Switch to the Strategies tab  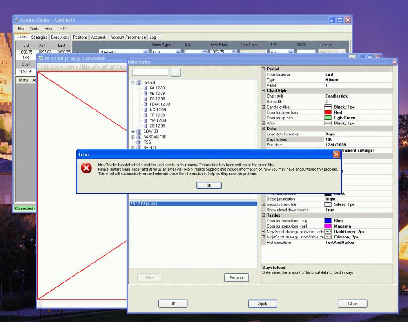pos(39,37)
